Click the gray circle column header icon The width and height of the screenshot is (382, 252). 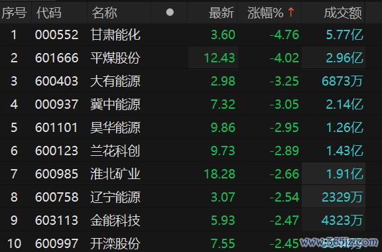click(170, 13)
